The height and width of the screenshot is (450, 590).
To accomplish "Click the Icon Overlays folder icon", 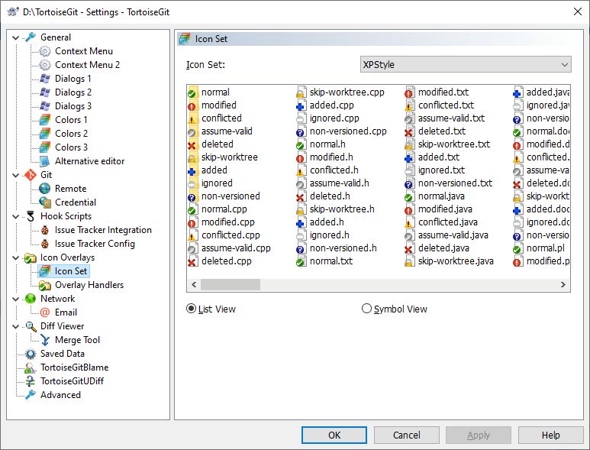I will point(30,257).
